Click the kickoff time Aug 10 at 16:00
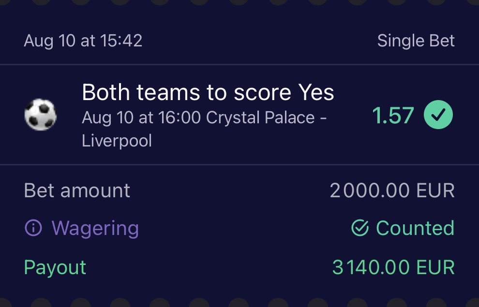 142,117
